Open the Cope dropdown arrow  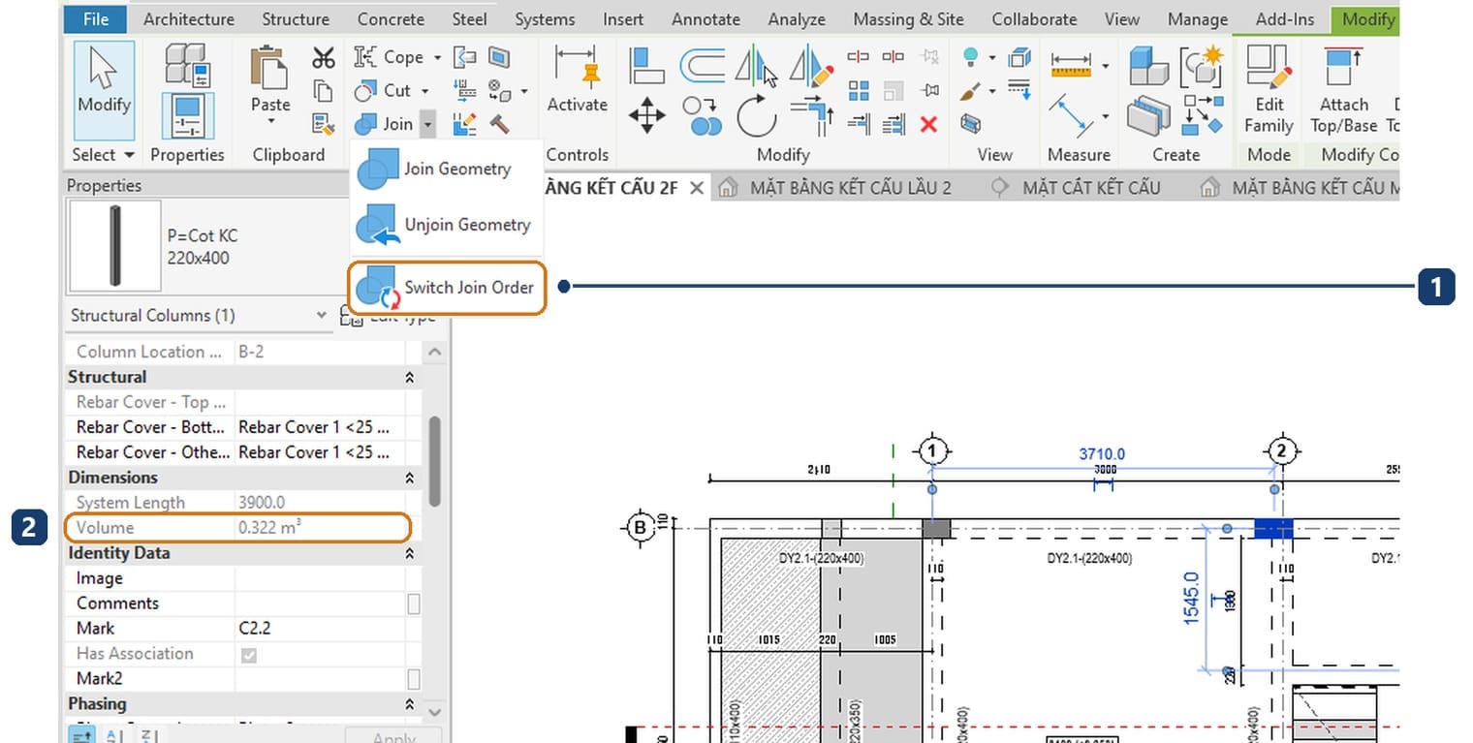point(437,58)
